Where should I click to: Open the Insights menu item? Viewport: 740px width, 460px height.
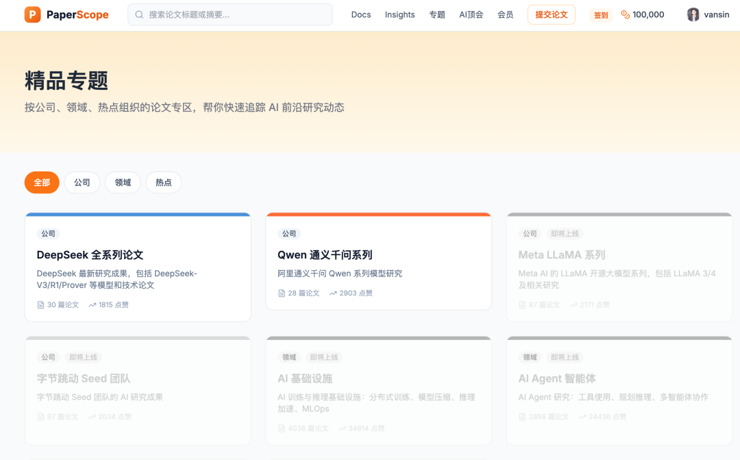(399, 14)
